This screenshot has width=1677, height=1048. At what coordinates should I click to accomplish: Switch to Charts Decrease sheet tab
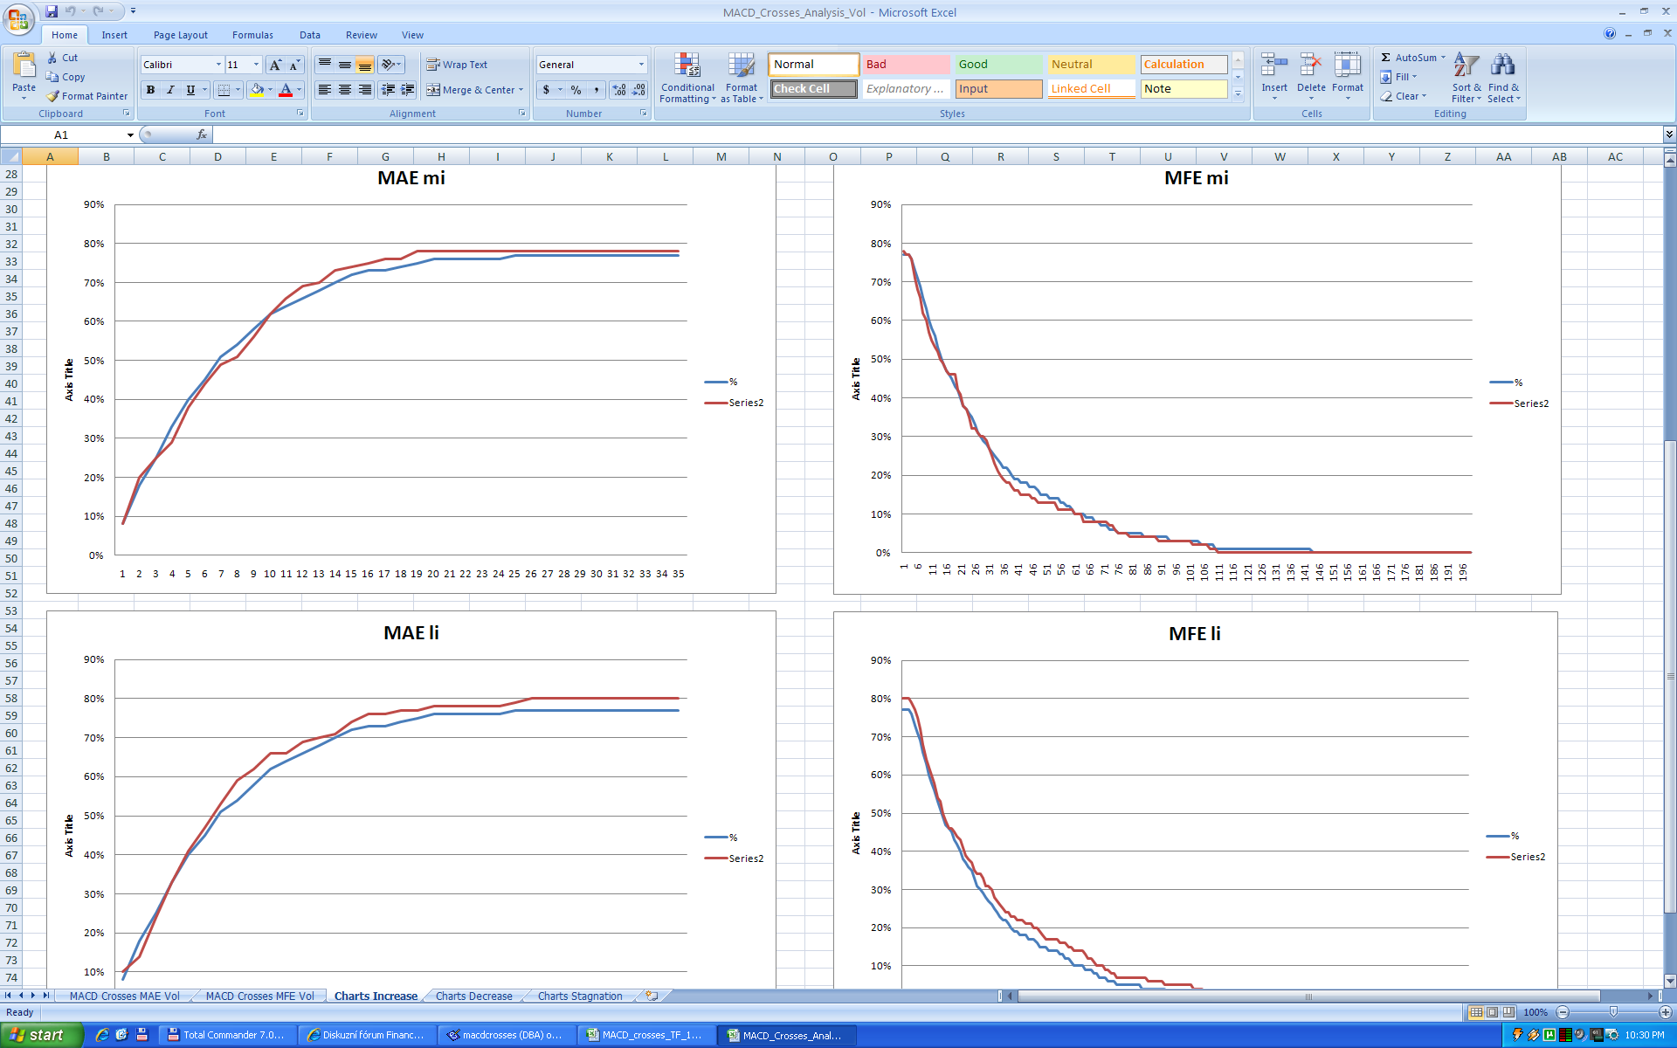pos(473,996)
